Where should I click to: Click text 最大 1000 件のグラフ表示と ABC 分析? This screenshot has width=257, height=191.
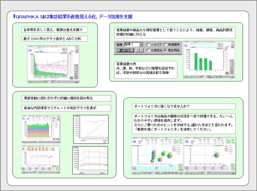point(52,39)
